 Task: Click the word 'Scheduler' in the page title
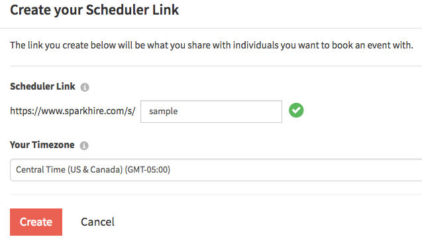[x=117, y=10]
